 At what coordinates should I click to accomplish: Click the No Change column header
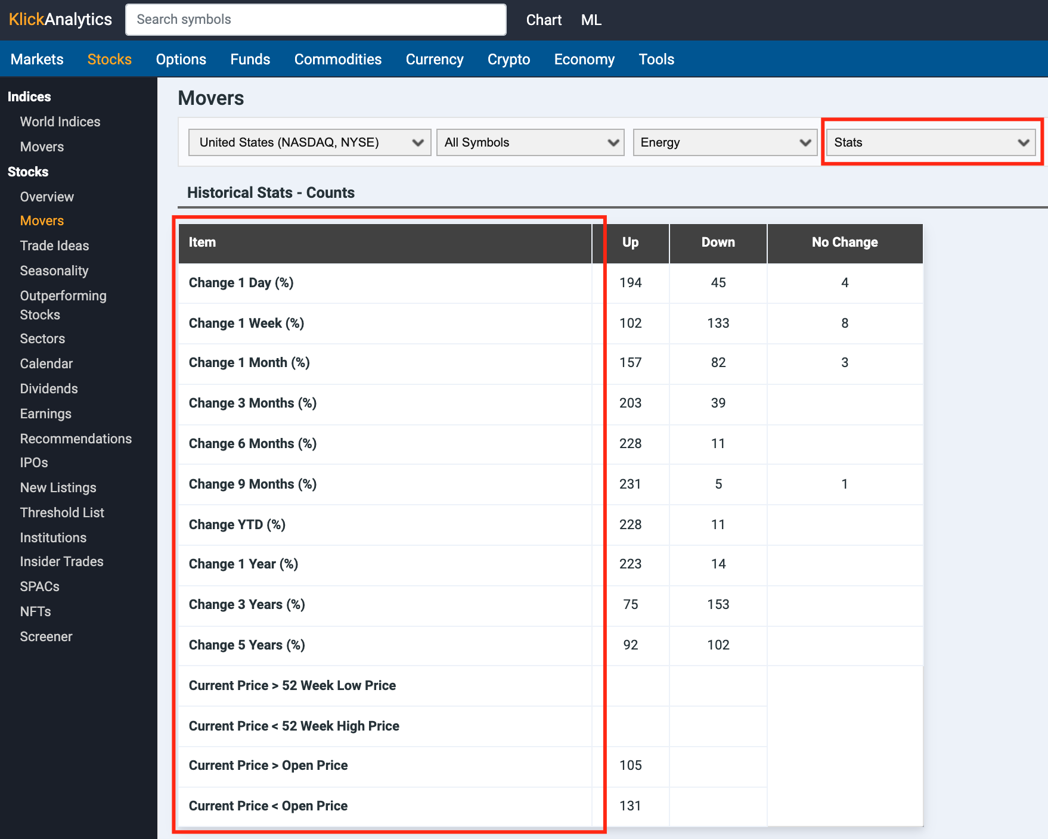tap(845, 243)
